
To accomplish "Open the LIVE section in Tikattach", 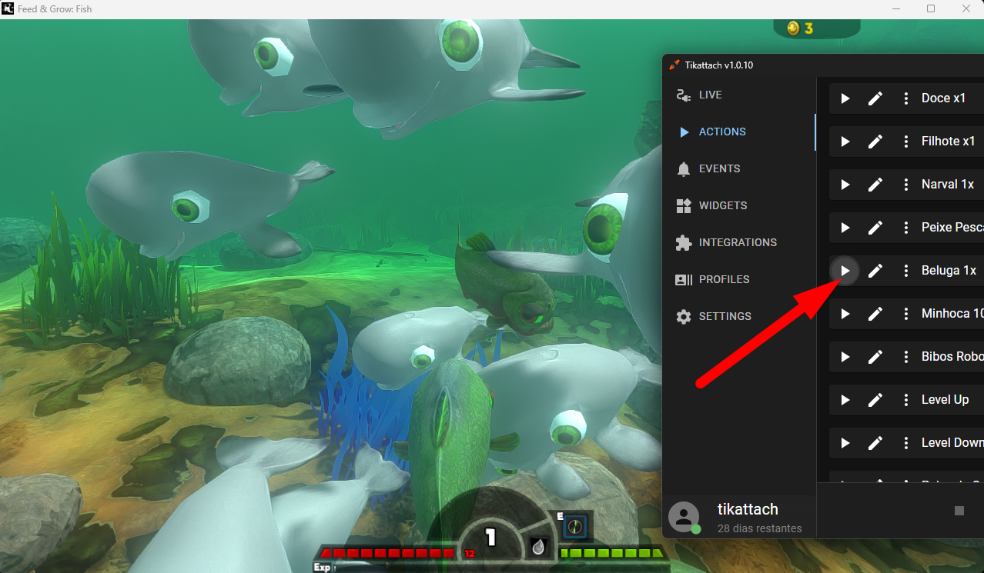I will pos(739,95).
